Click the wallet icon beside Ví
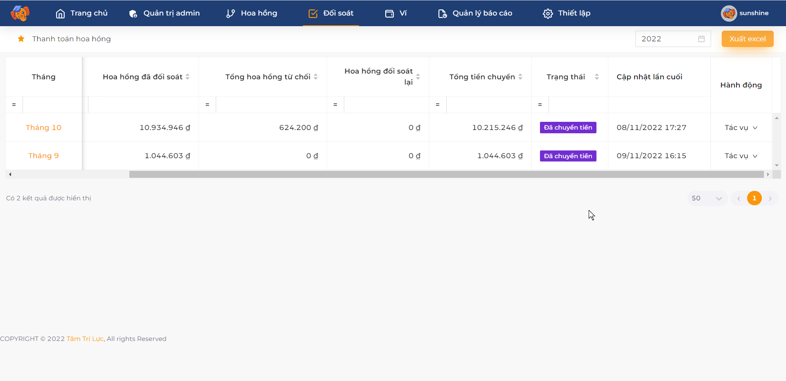Viewport: 786px width, 381px height. [x=389, y=13]
